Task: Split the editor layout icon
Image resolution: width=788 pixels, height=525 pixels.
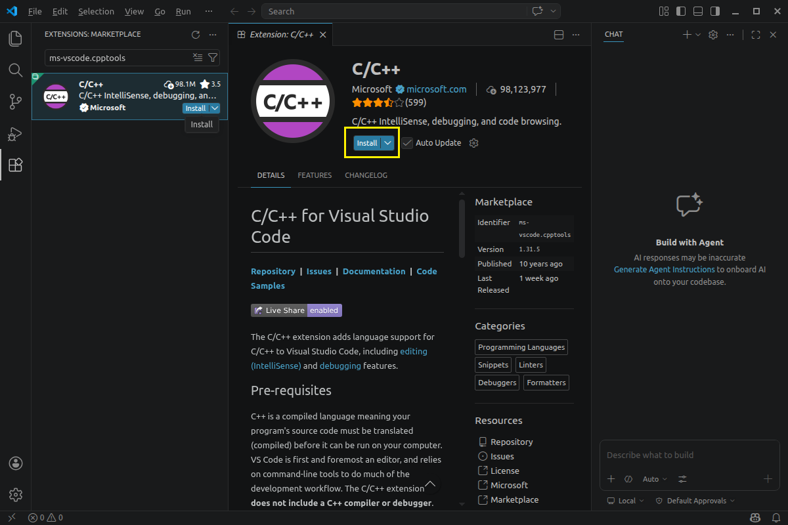Action: click(559, 35)
